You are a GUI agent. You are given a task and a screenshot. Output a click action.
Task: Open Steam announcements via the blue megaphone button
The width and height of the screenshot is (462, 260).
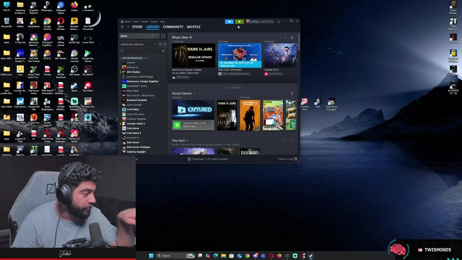[x=229, y=22]
